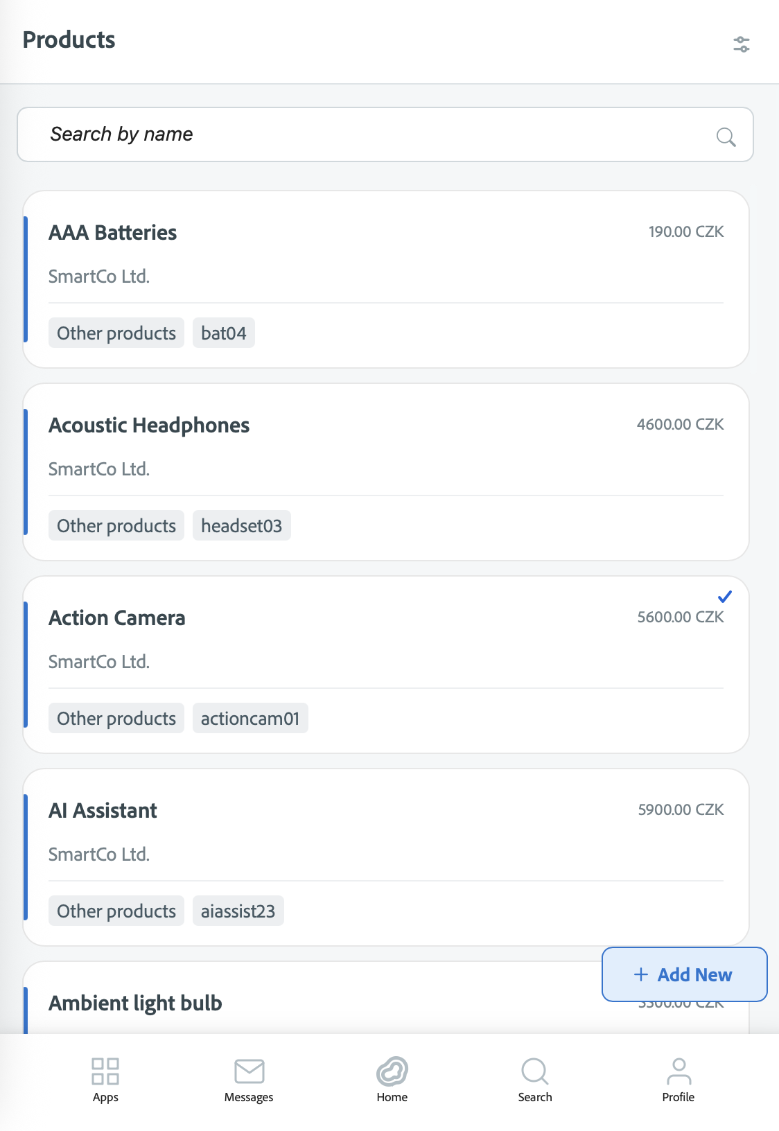Open the Ambient light bulb product
Image resolution: width=779 pixels, height=1131 pixels.
click(135, 1003)
